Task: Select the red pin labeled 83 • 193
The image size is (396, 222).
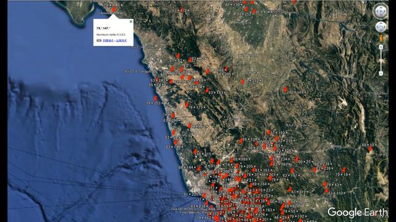Action: pos(207,90)
